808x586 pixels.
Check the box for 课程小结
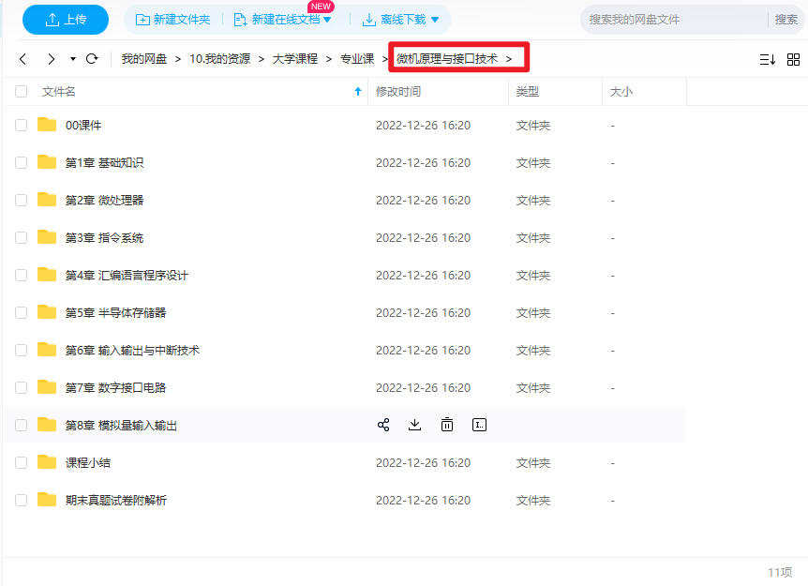pos(22,463)
